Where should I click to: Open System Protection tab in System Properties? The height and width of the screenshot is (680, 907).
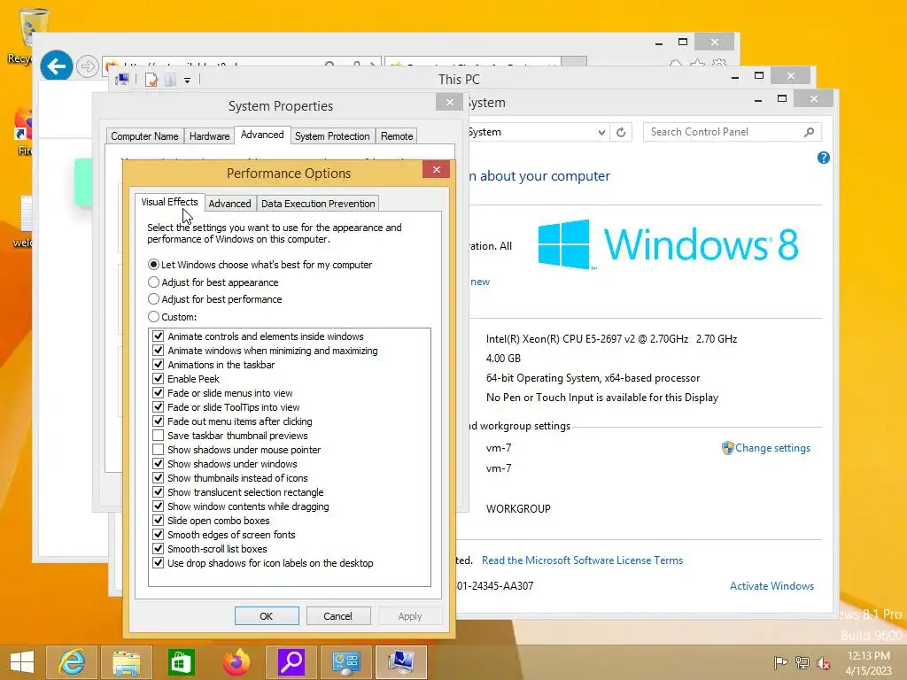tap(332, 136)
